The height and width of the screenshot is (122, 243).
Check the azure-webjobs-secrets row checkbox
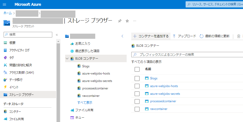tap(137, 94)
